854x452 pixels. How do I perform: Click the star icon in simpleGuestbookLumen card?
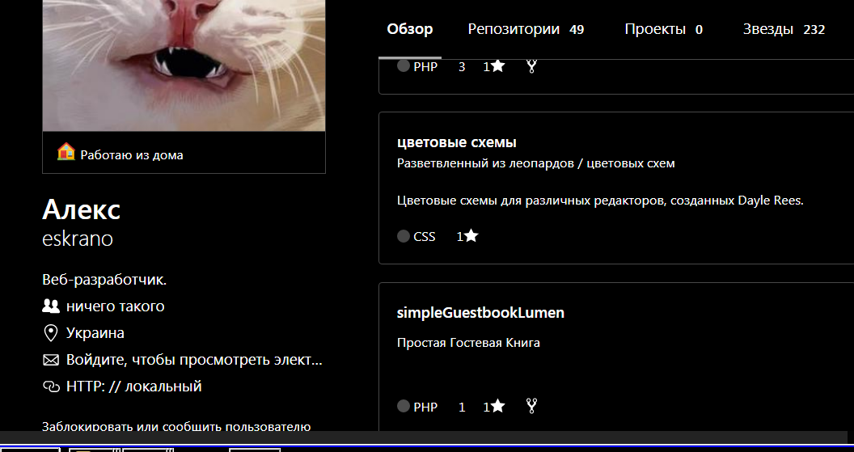click(498, 406)
